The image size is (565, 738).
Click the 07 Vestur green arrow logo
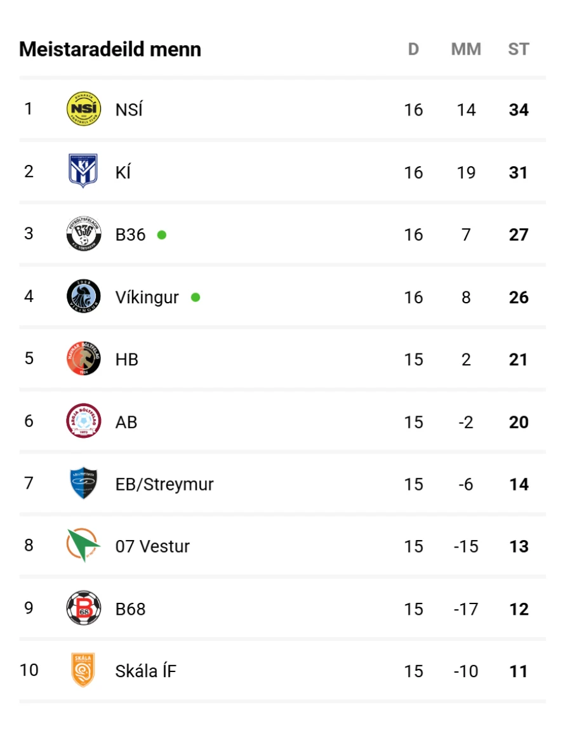pos(83,545)
